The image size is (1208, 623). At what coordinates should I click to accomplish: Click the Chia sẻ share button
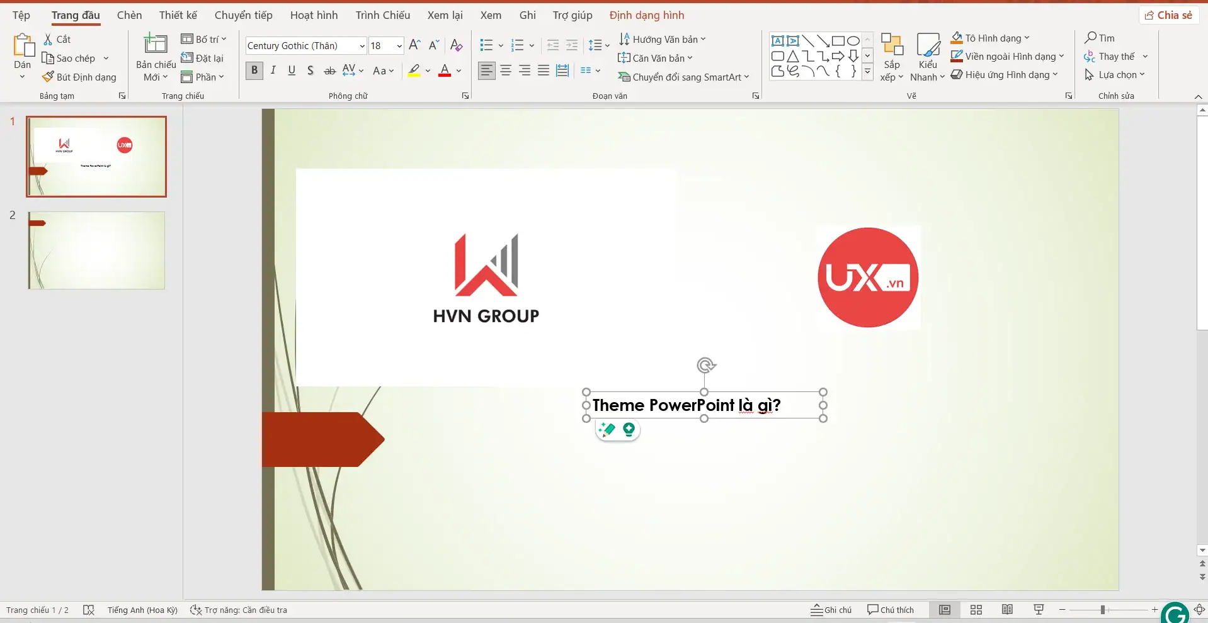(1168, 15)
